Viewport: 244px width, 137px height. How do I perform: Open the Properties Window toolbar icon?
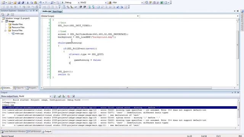(x=150, y=3)
